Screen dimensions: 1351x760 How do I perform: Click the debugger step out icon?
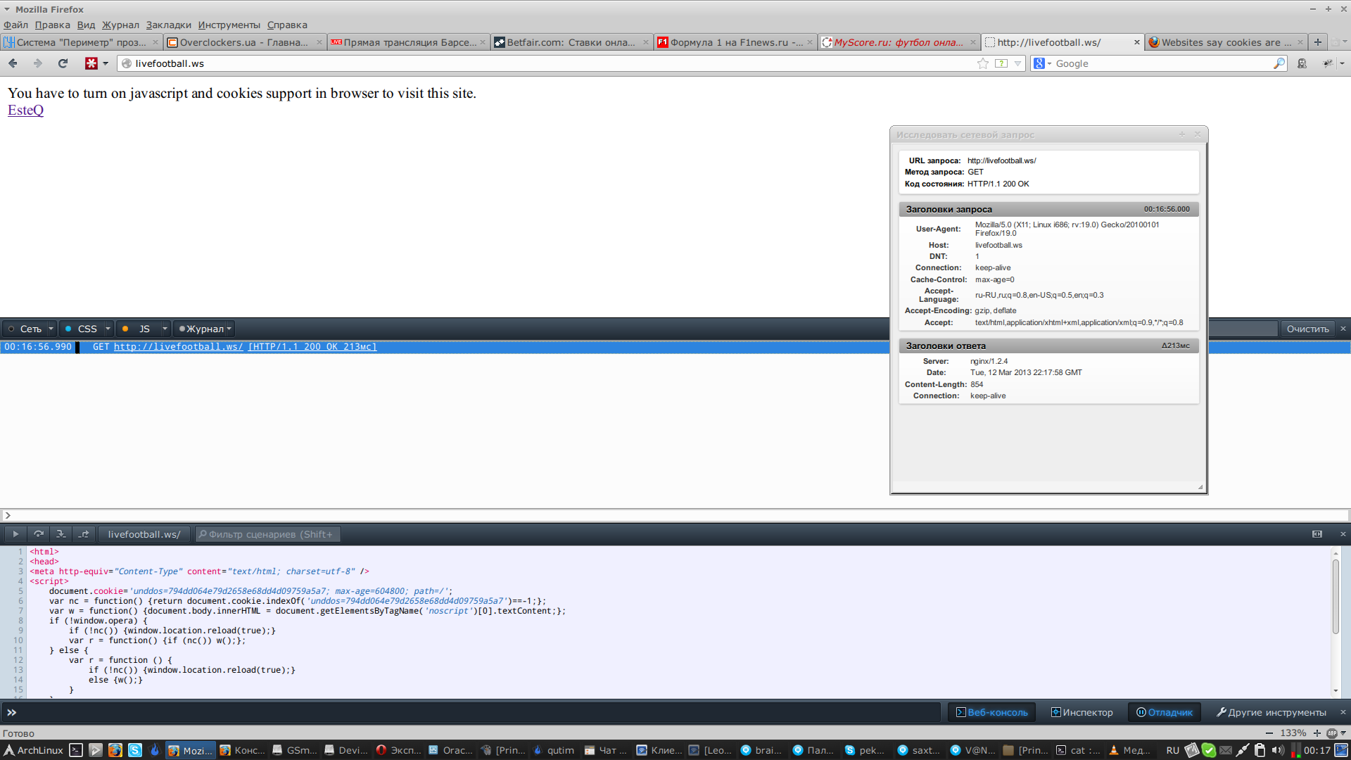[x=84, y=534]
